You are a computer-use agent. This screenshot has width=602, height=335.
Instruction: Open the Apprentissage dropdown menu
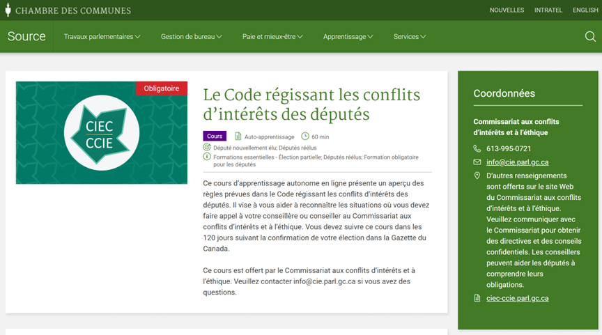348,37
